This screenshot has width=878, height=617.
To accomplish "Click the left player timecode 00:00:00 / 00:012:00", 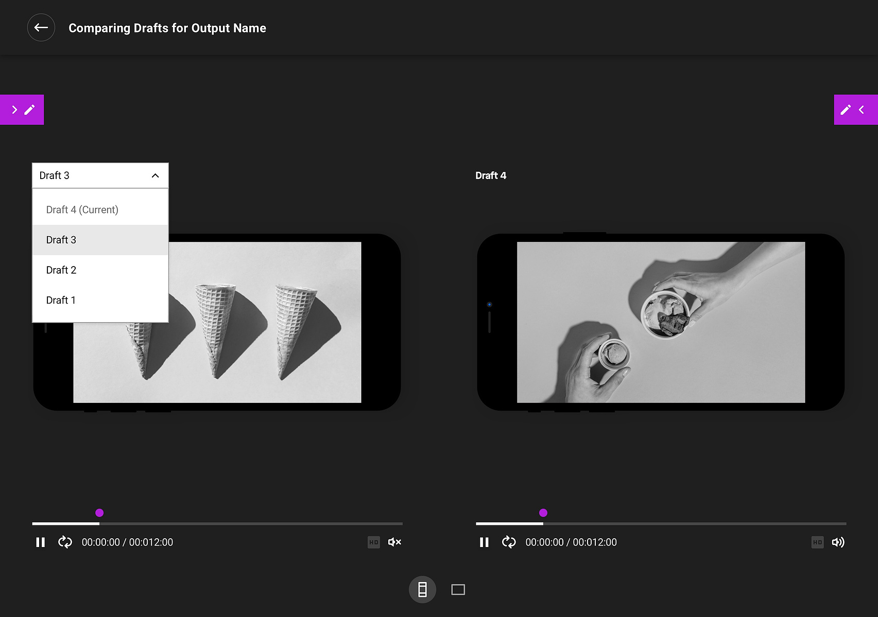I will pos(127,542).
